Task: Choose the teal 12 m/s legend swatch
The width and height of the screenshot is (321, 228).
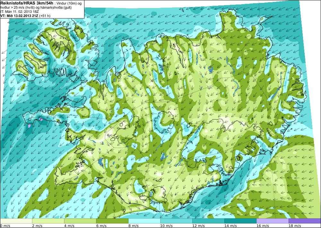Action: (208, 221)
